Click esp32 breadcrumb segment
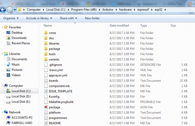The height and width of the screenshot is (126, 195). point(158,10)
